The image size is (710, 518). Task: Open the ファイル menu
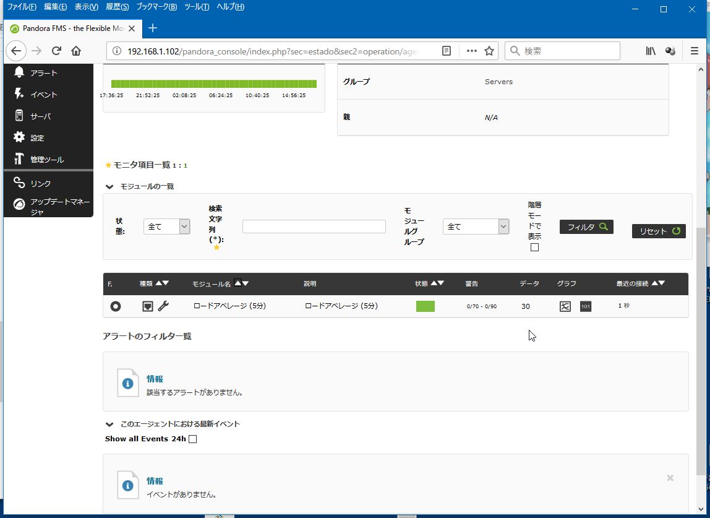point(21,7)
